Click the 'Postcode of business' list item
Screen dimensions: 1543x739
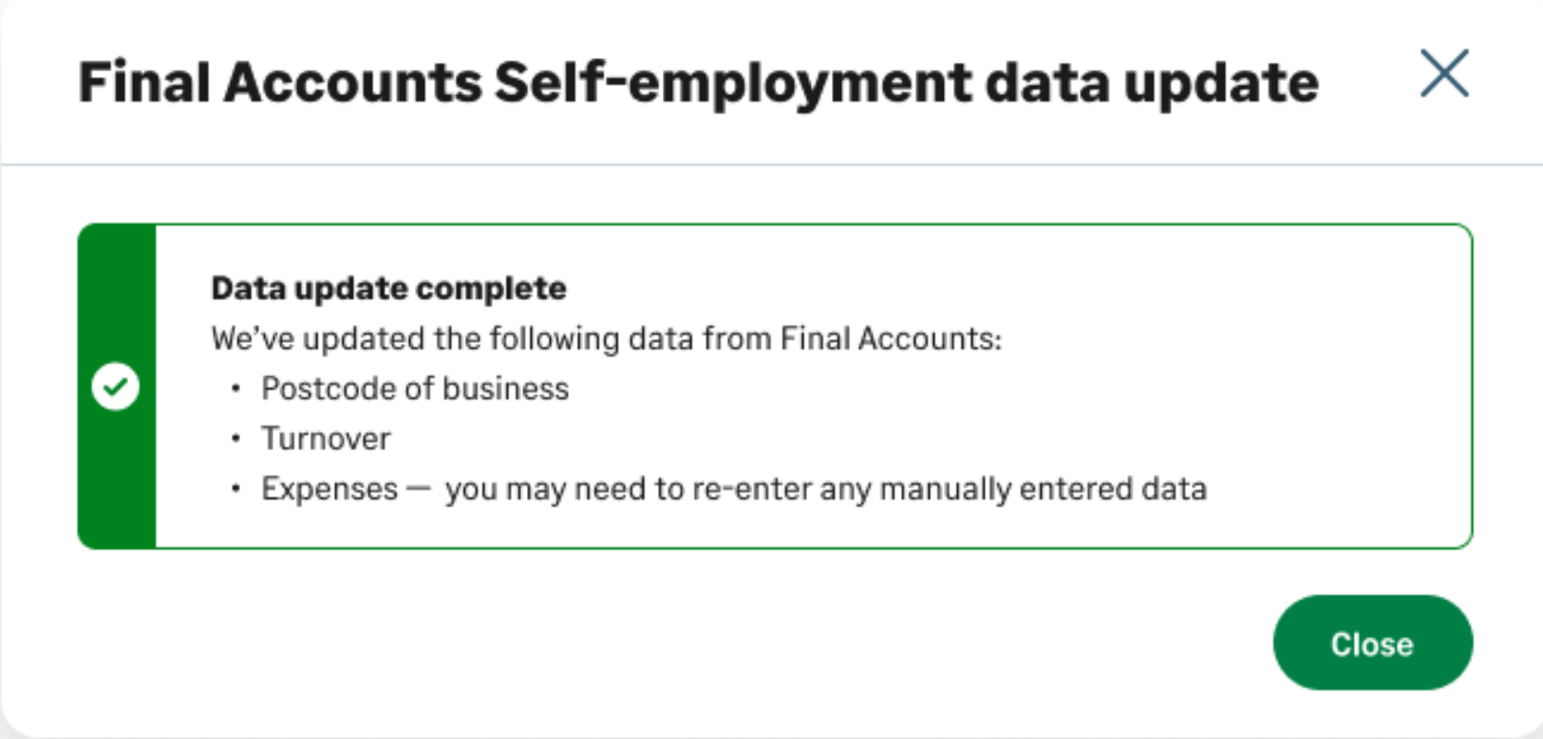[x=415, y=388]
